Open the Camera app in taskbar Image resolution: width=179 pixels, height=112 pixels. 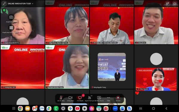tap(85, 108)
